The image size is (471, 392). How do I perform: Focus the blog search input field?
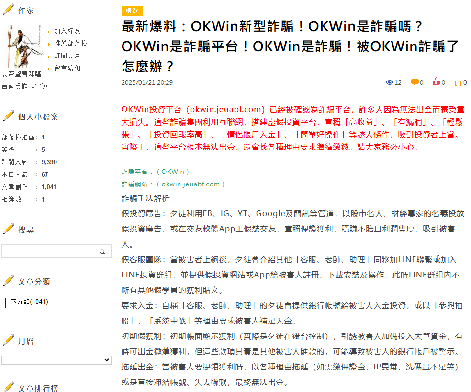(x=56, y=251)
